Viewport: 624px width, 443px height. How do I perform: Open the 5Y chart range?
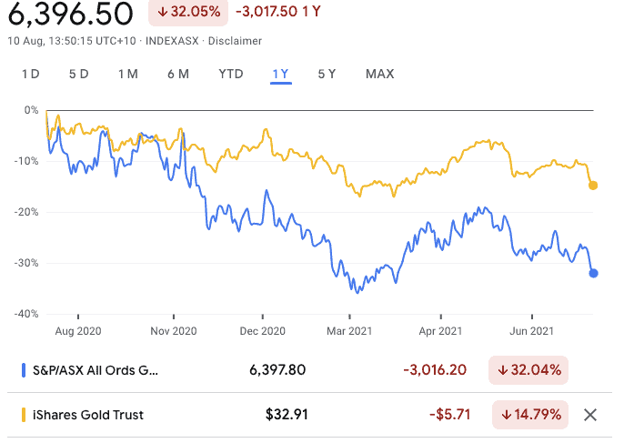point(327,74)
